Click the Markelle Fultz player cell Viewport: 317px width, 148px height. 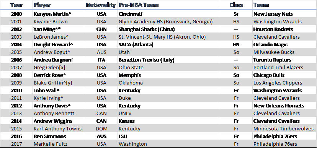[x=59, y=144]
